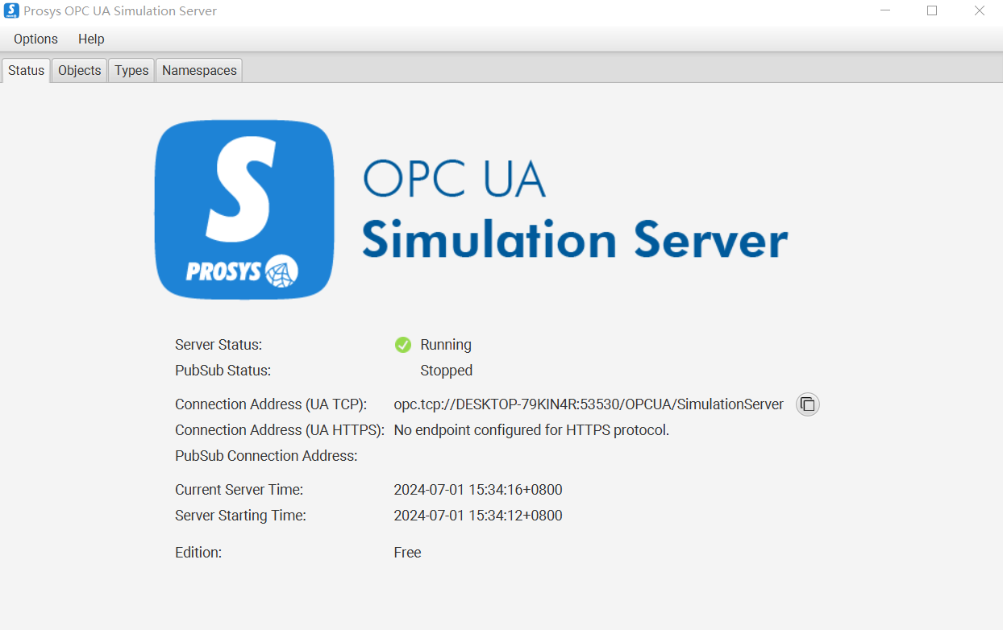Copy the UA TCP endpoint using clipboard button
Viewport: 1003px width, 630px height.
click(x=807, y=404)
